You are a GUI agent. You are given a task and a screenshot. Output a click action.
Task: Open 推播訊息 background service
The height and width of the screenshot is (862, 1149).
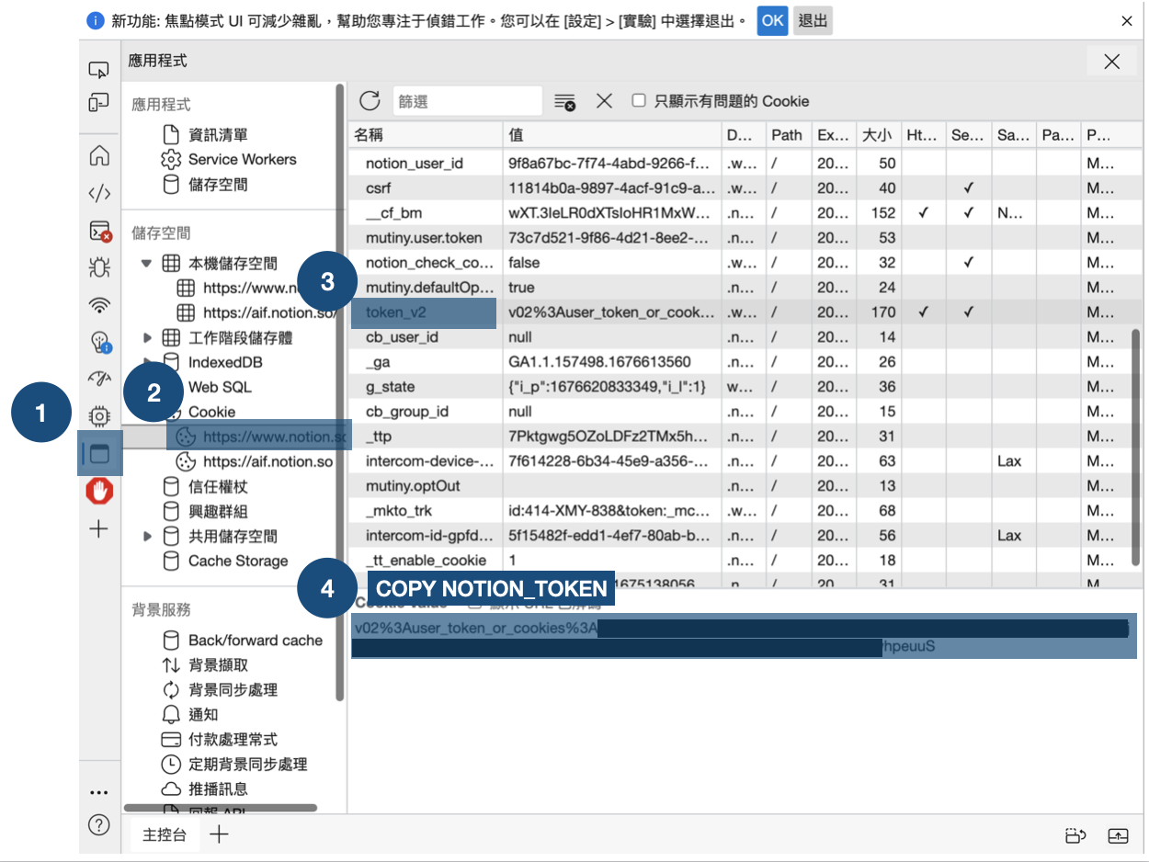tap(218, 788)
